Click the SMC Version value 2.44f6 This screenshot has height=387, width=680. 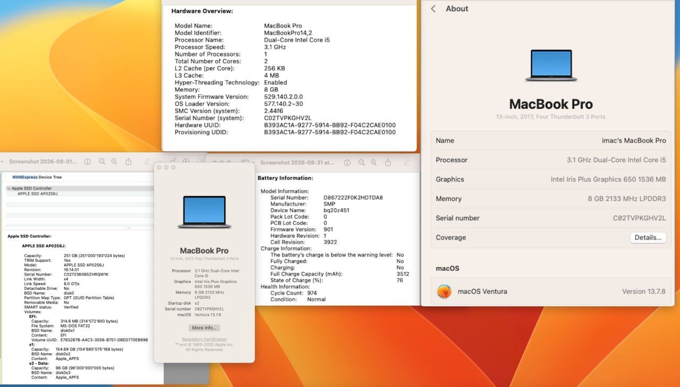coord(275,111)
